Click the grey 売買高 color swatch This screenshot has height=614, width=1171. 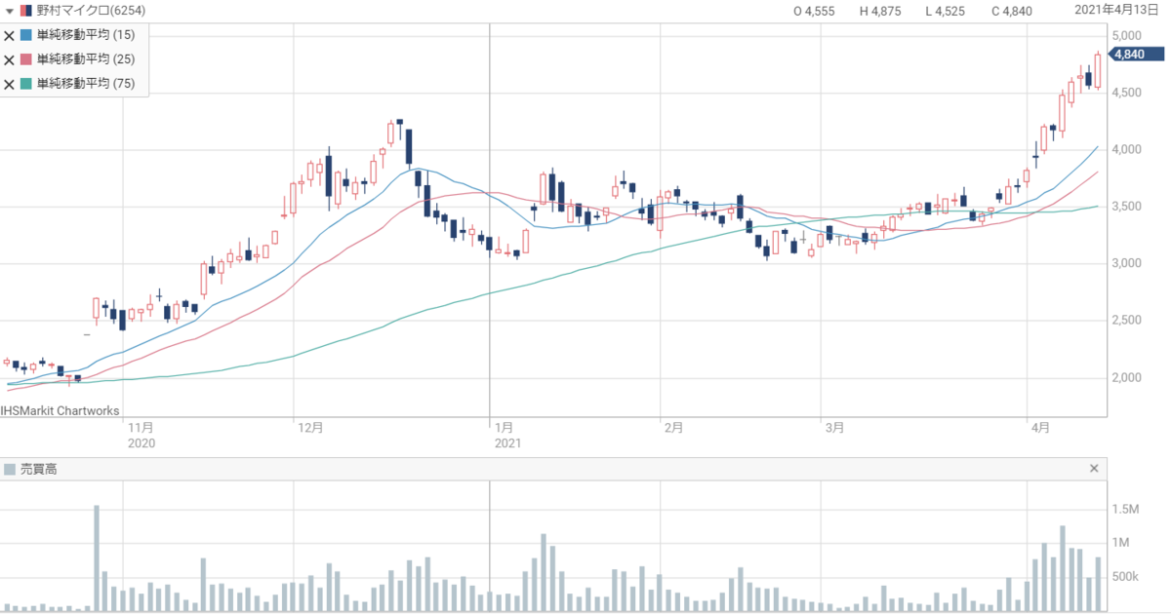click(x=10, y=470)
